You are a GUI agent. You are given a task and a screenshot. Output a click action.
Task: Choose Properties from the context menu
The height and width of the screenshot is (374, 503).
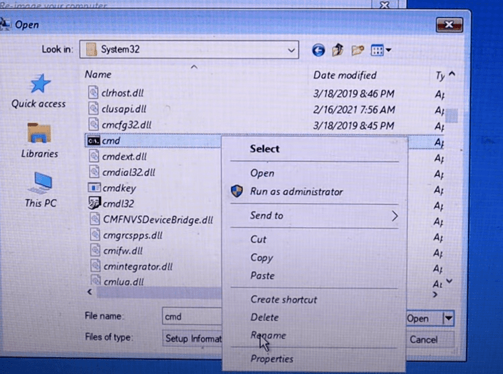pyautogui.click(x=272, y=359)
